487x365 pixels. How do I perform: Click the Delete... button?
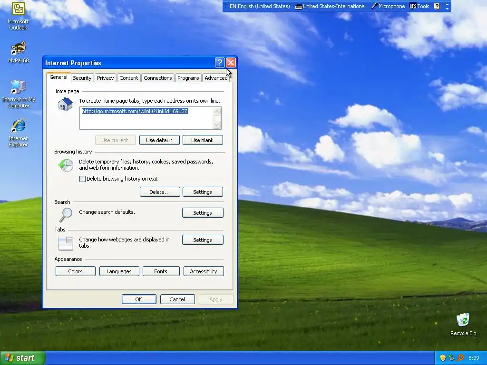tap(160, 192)
